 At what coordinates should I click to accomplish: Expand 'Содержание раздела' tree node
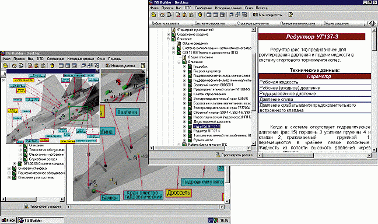[168, 34]
